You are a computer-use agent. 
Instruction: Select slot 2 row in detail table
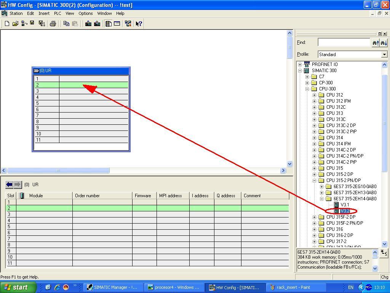click(x=147, y=208)
